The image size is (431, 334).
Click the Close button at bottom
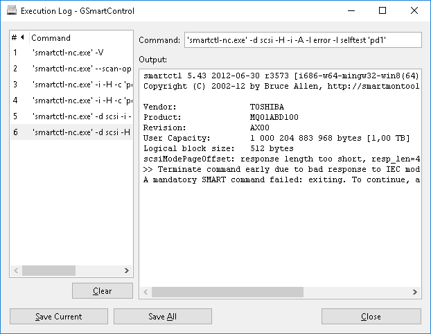371,317
